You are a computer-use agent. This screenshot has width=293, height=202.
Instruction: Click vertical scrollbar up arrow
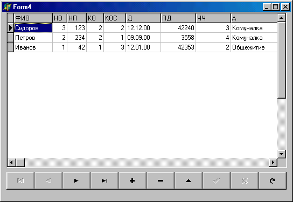tap(281, 18)
